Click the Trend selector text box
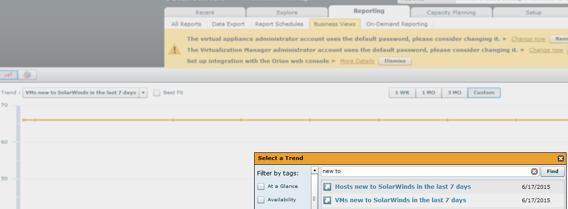This screenshot has width=568, height=209. pyautogui.click(x=81, y=93)
